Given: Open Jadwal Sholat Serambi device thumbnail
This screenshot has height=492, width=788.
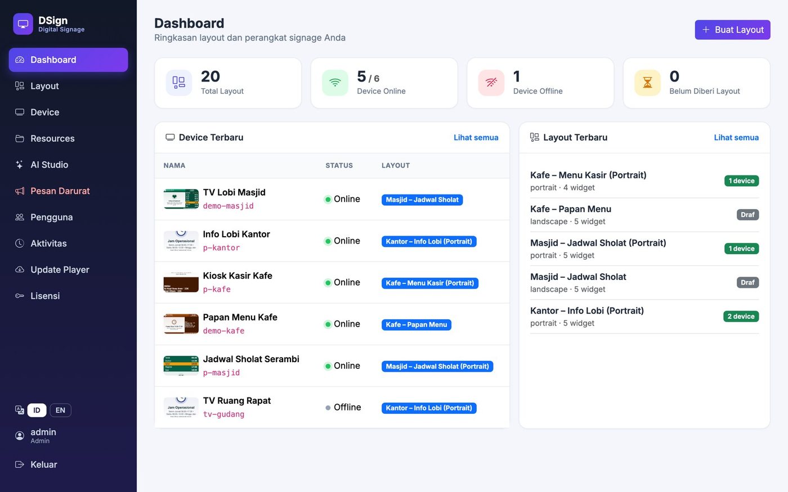Looking at the screenshot, I should [x=181, y=365].
